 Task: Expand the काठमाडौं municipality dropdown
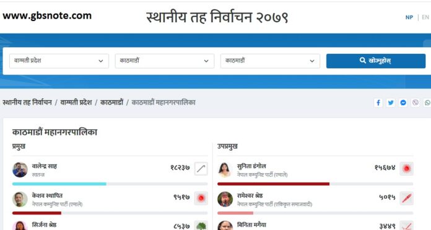pos(270,61)
